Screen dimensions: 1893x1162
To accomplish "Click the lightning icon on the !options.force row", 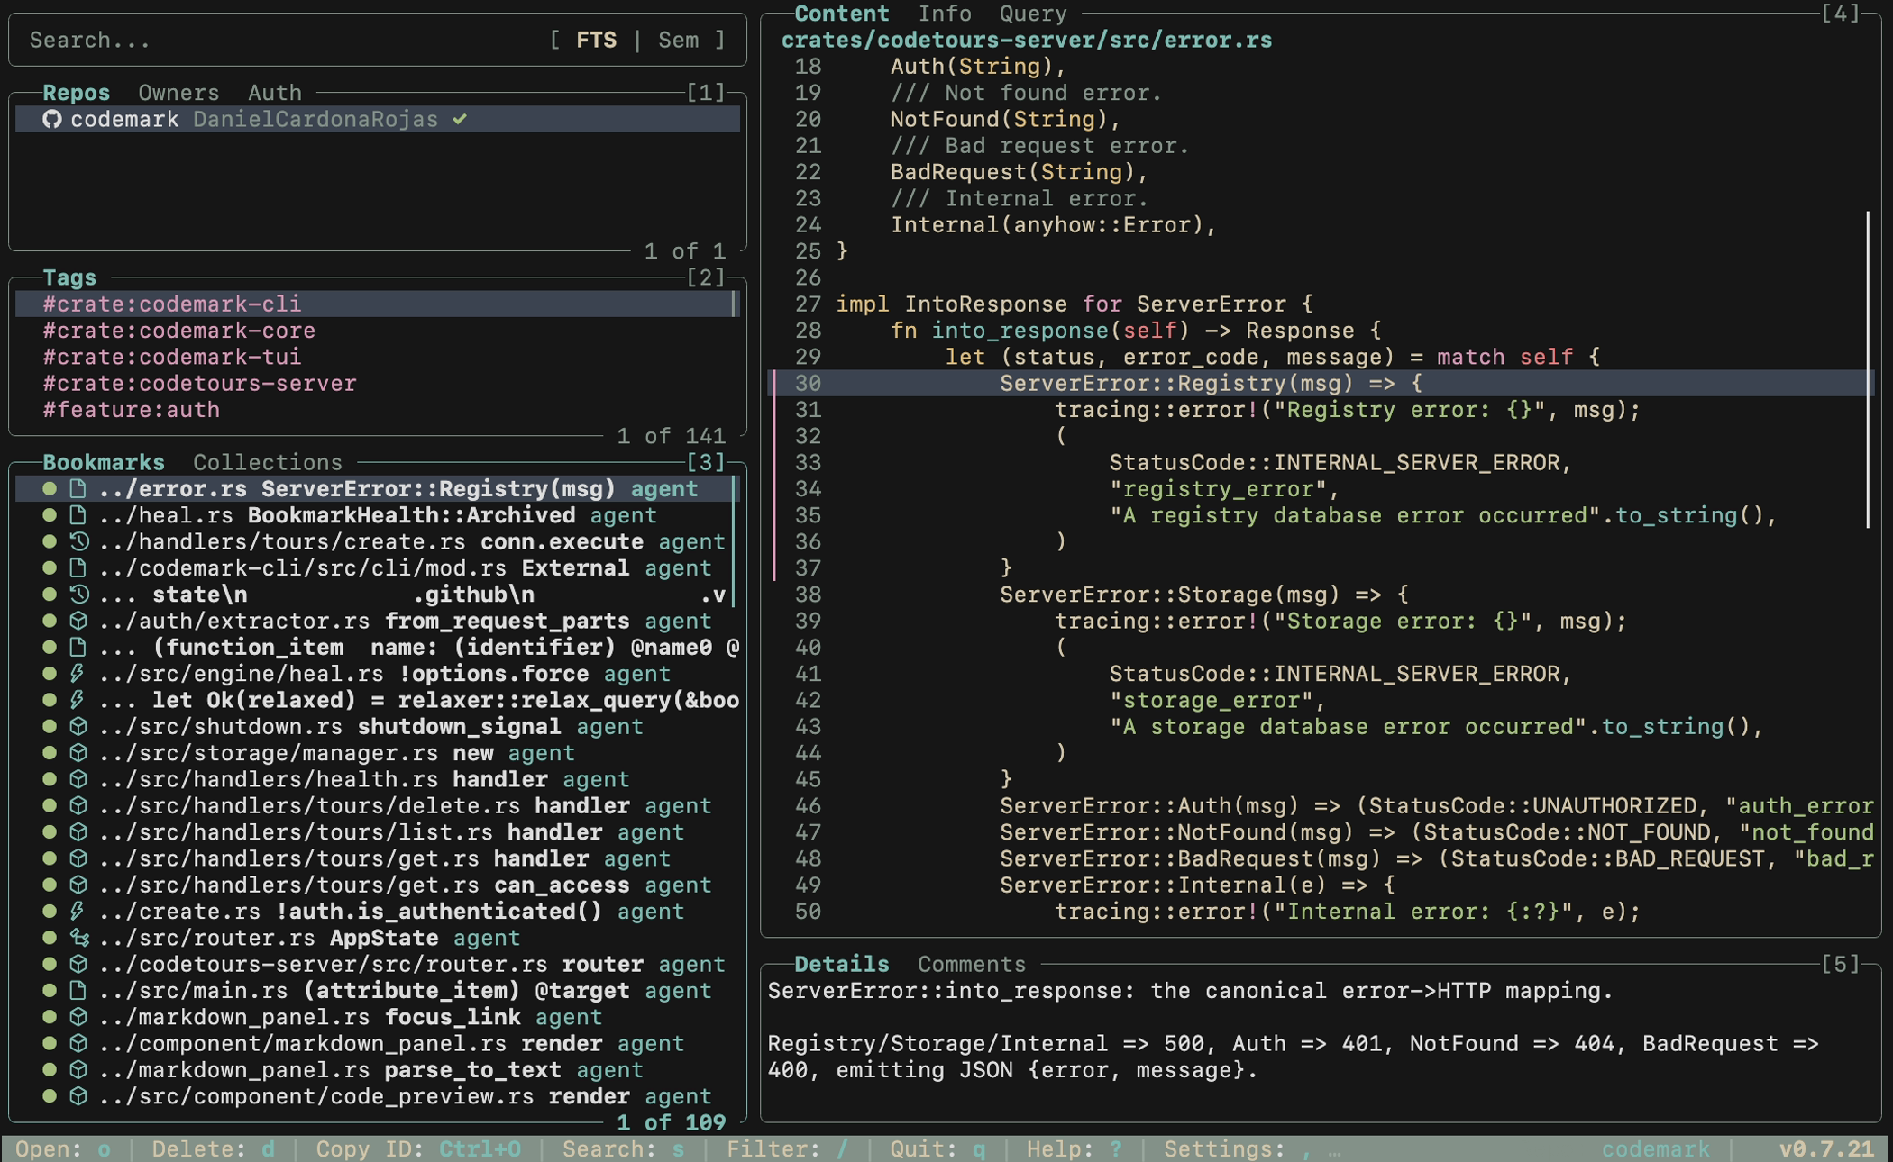I will (78, 674).
